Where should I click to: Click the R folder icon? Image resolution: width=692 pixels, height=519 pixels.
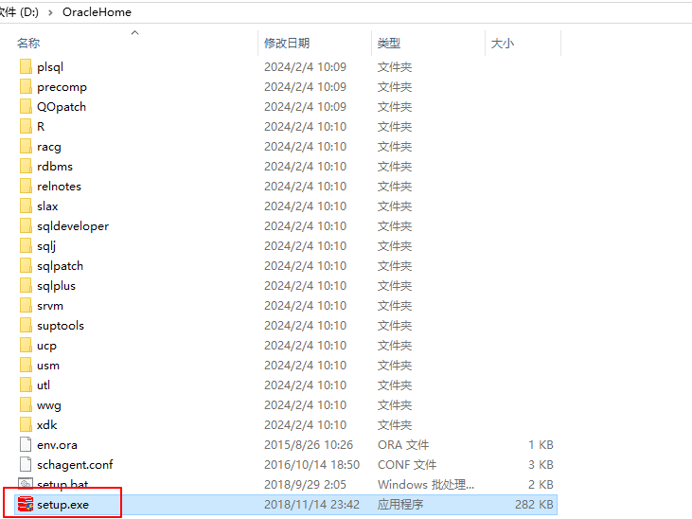[26, 126]
